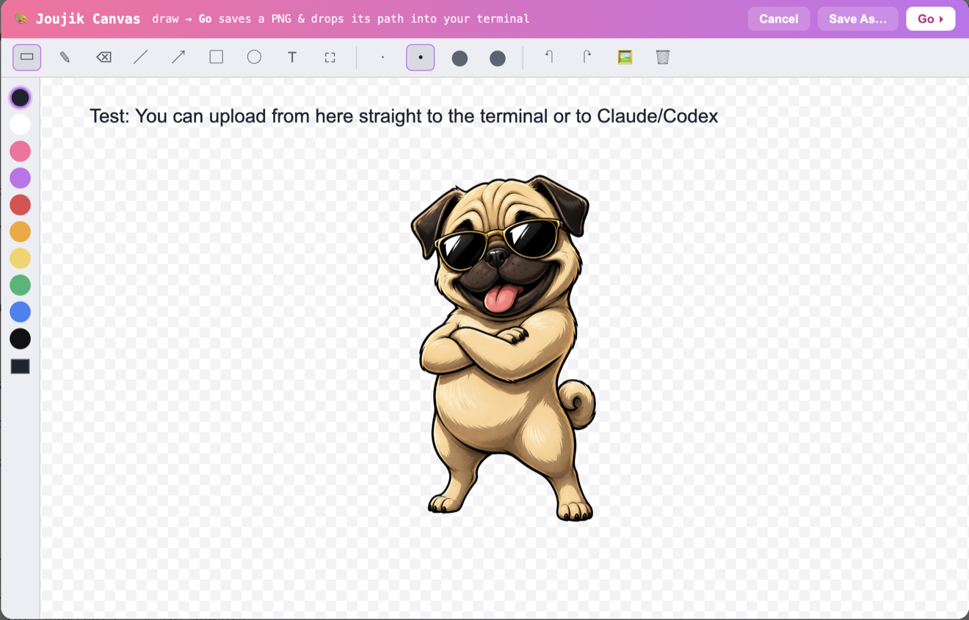Screen dimensions: 969x620
Task: Select the Arrow tool
Action: tap(178, 57)
